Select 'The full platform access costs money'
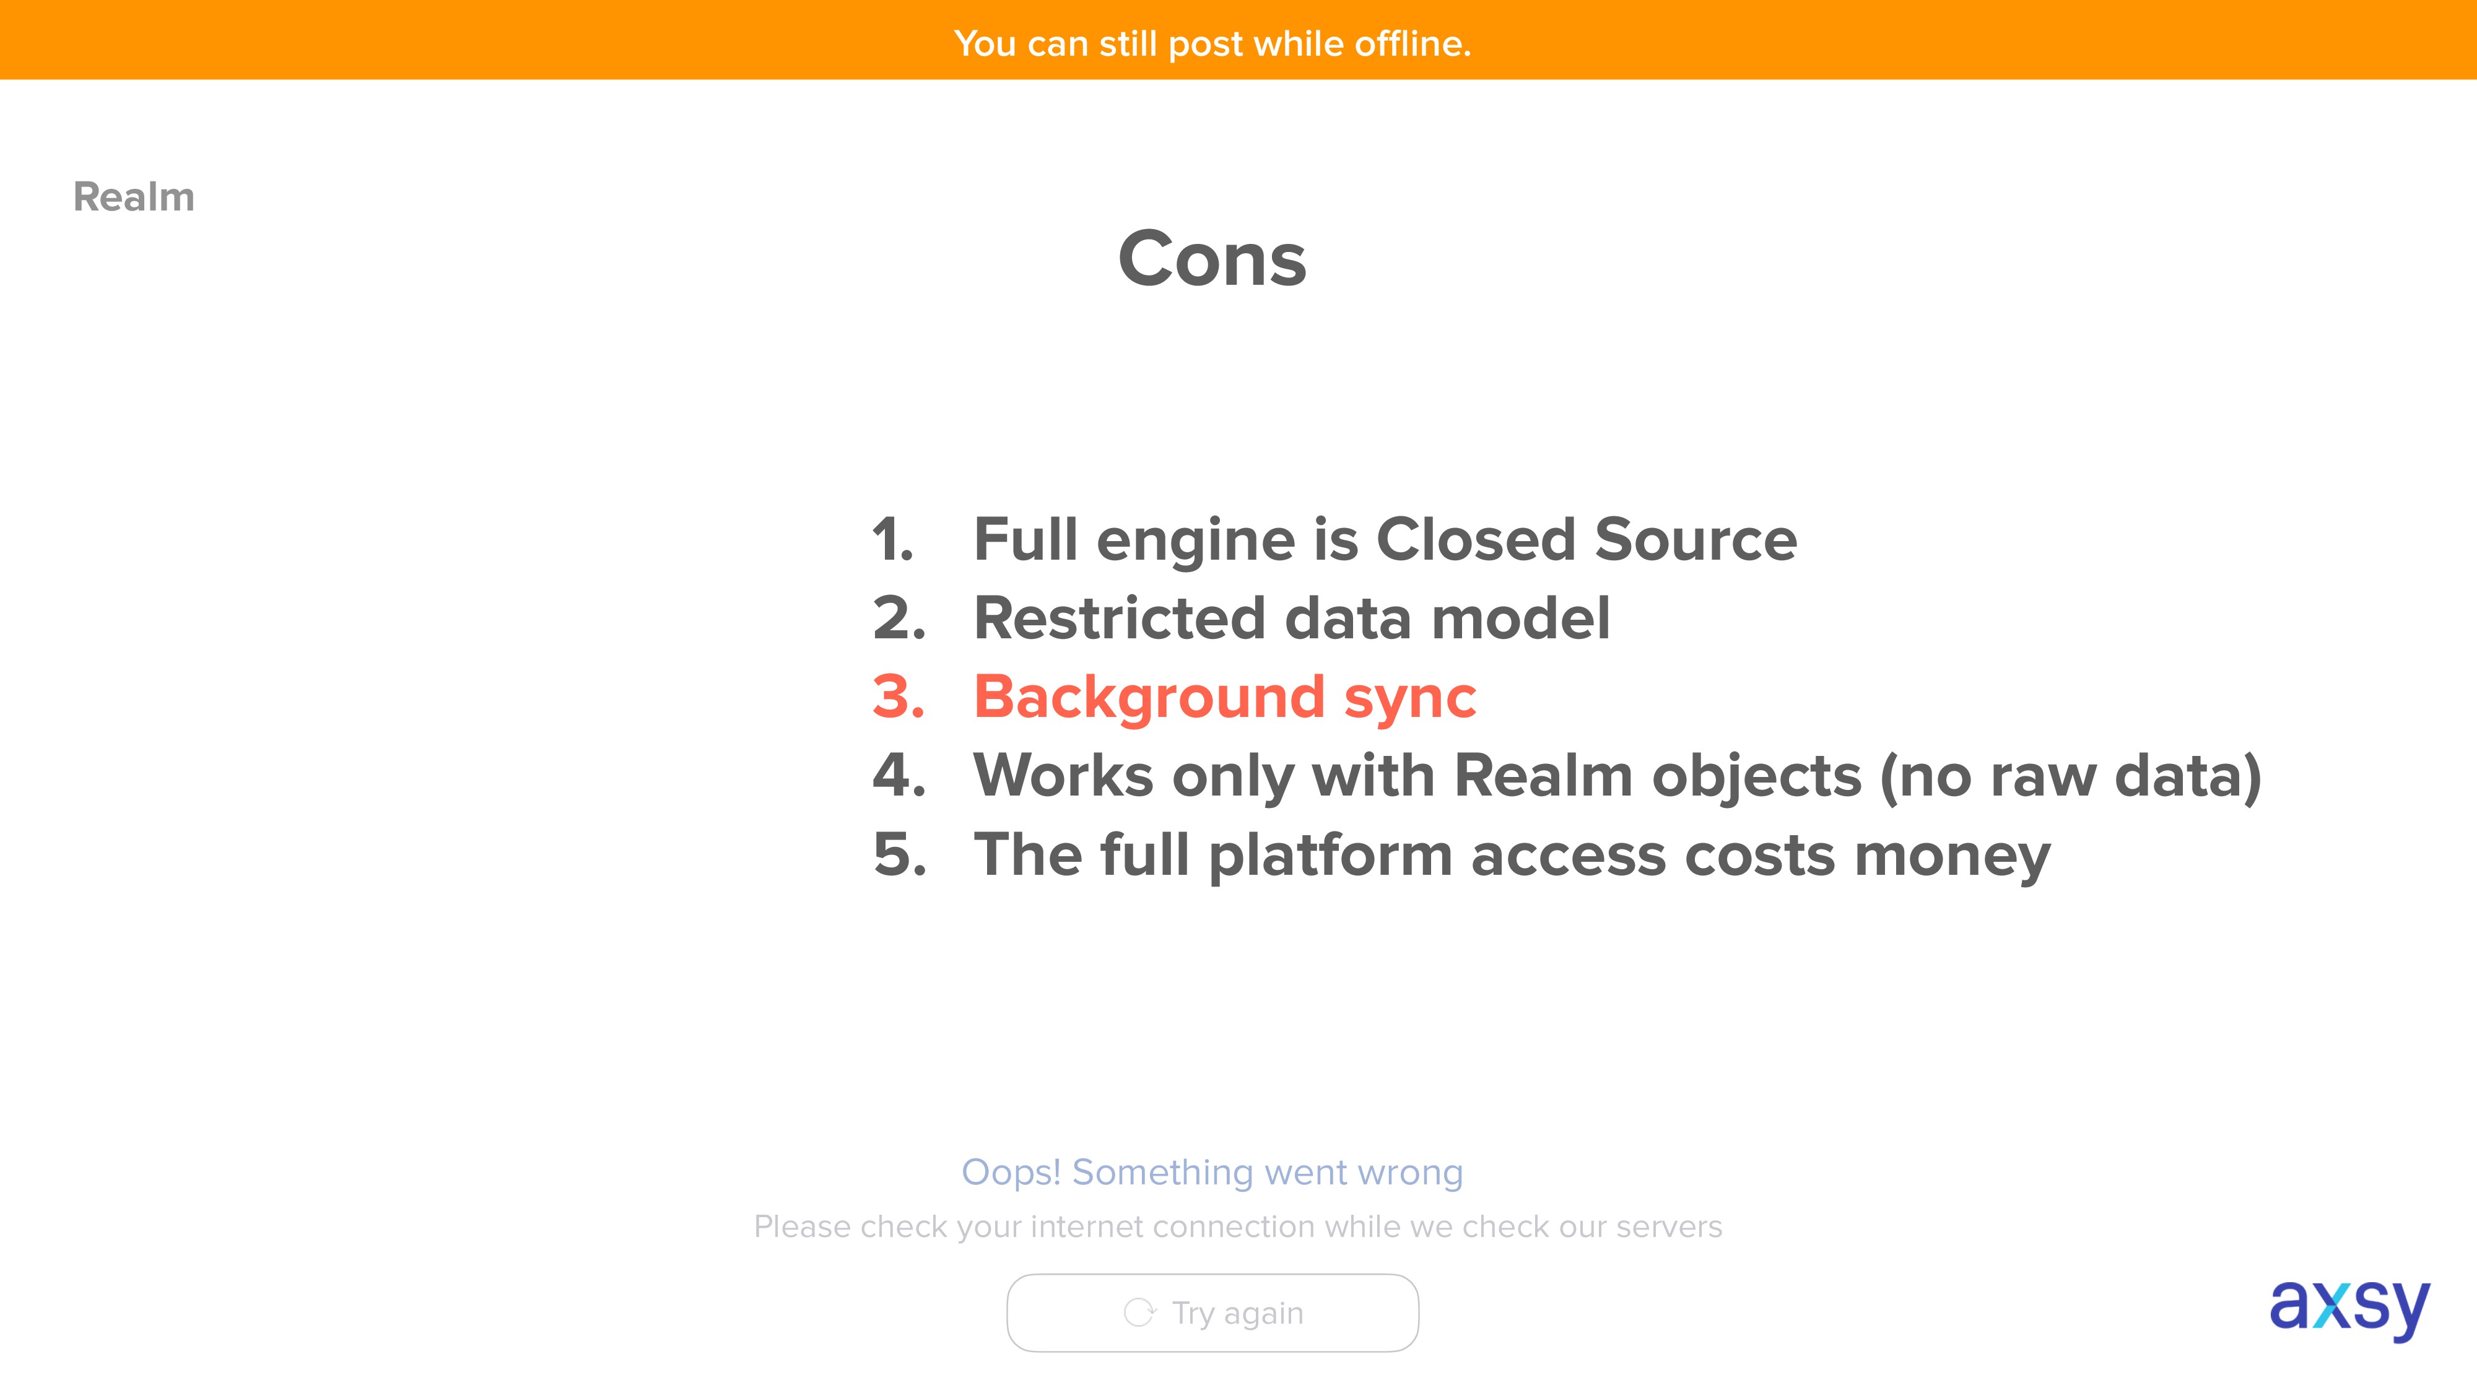The width and height of the screenshot is (2477, 1393). [x=1513, y=857]
